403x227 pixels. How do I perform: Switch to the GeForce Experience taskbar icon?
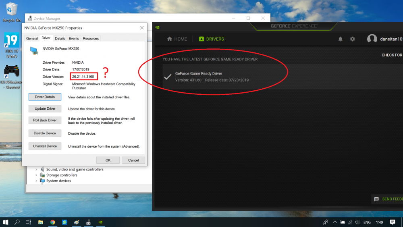coord(100,222)
